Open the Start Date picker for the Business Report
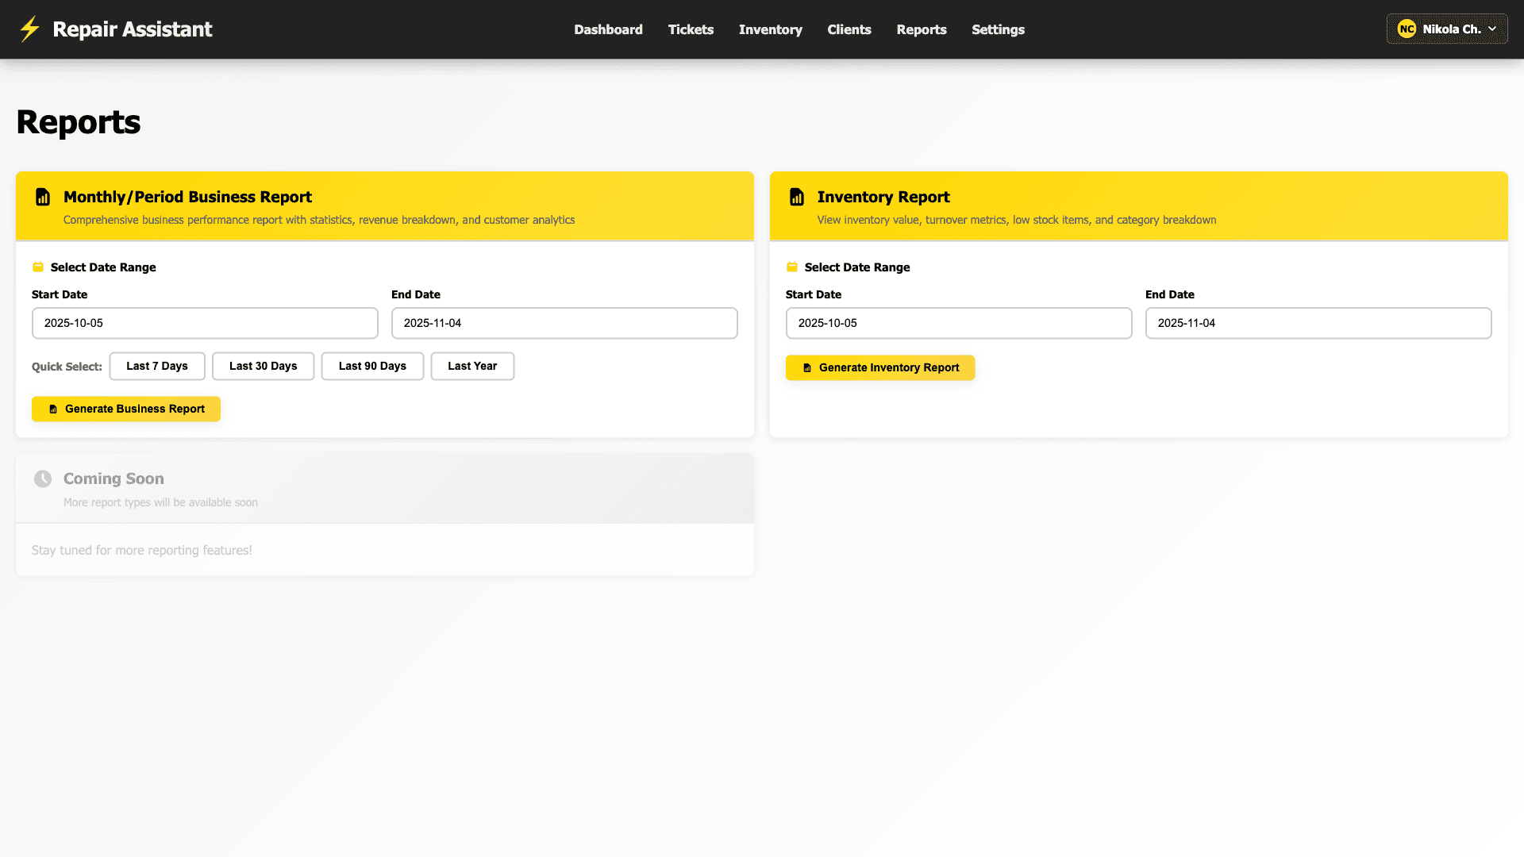 [x=205, y=323]
